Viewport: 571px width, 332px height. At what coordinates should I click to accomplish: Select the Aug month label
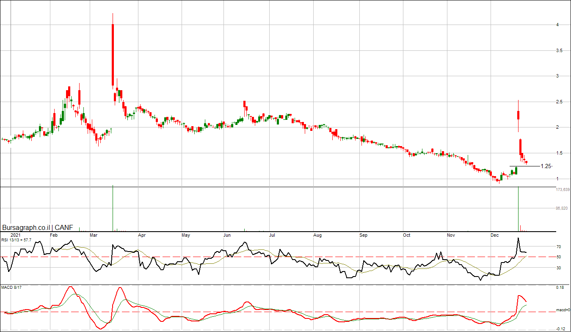point(317,235)
